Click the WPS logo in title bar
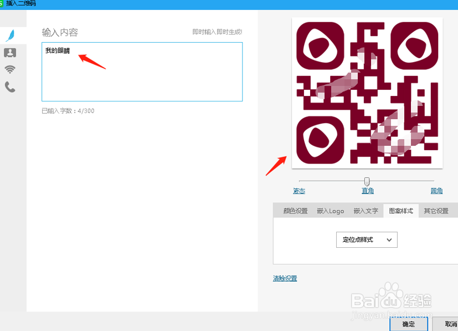 click(1, 3)
